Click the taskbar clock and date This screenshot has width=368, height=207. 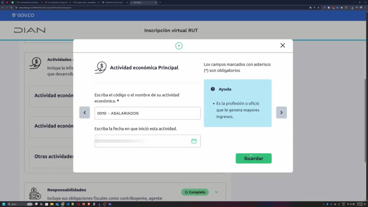coord(359,204)
